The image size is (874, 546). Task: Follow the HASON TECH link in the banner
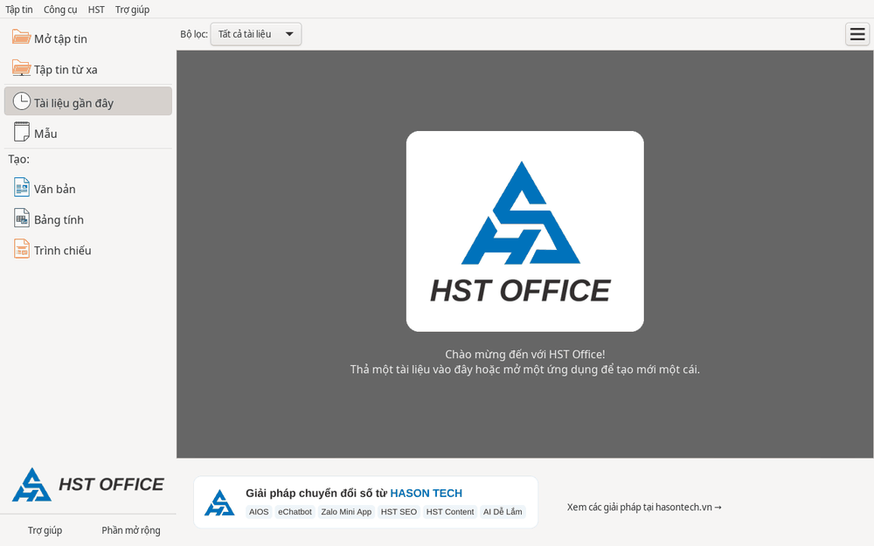pyautogui.click(x=426, y=493)
